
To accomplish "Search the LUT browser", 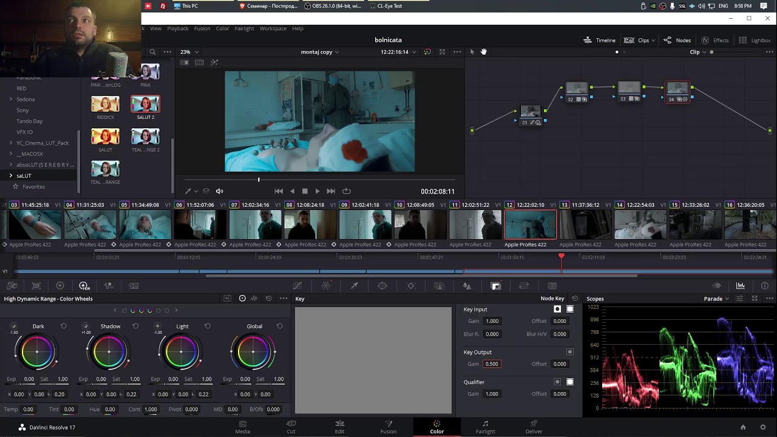I will [x=152, y=52].
